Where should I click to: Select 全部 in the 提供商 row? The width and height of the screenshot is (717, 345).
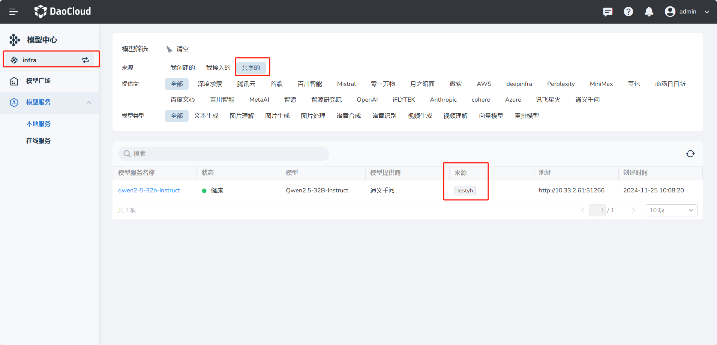tap(177, 84)
